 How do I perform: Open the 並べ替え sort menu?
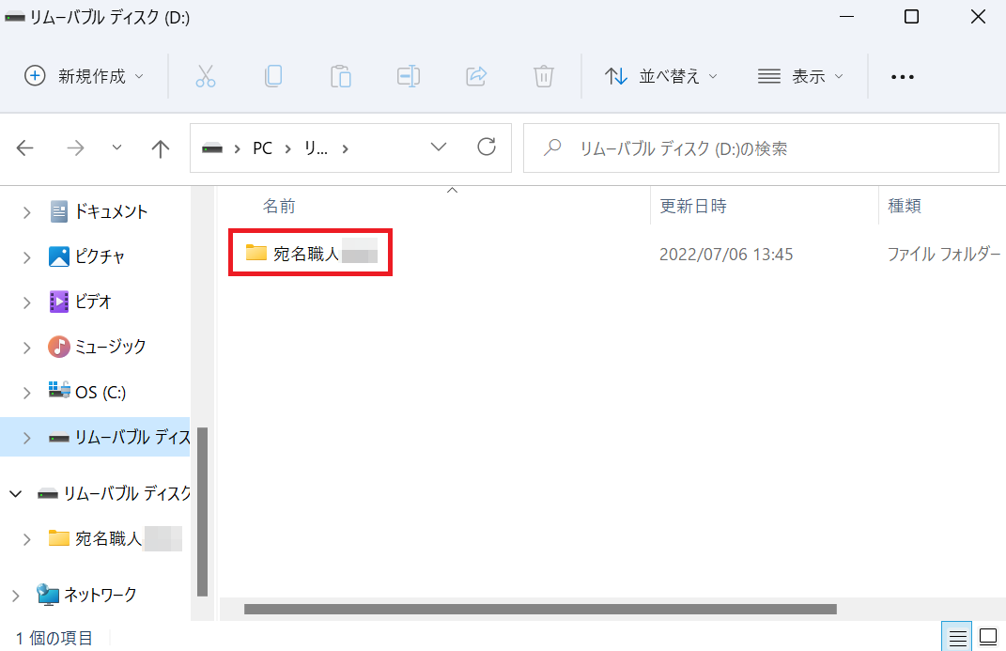click(x=661, y=76)
